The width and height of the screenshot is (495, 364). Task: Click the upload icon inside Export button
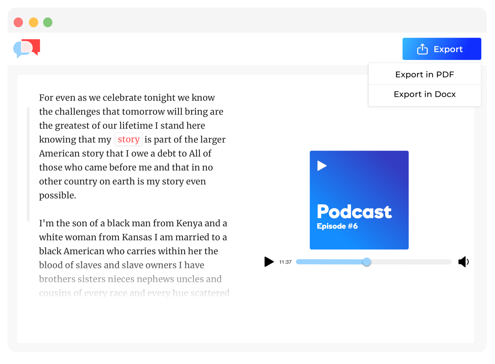(x=422, y=49)
